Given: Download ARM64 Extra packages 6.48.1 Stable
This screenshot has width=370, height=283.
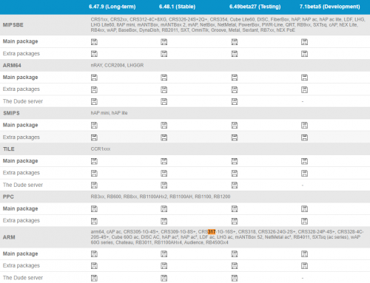Looking at the screenshot, I should click(x=164, y=89).
